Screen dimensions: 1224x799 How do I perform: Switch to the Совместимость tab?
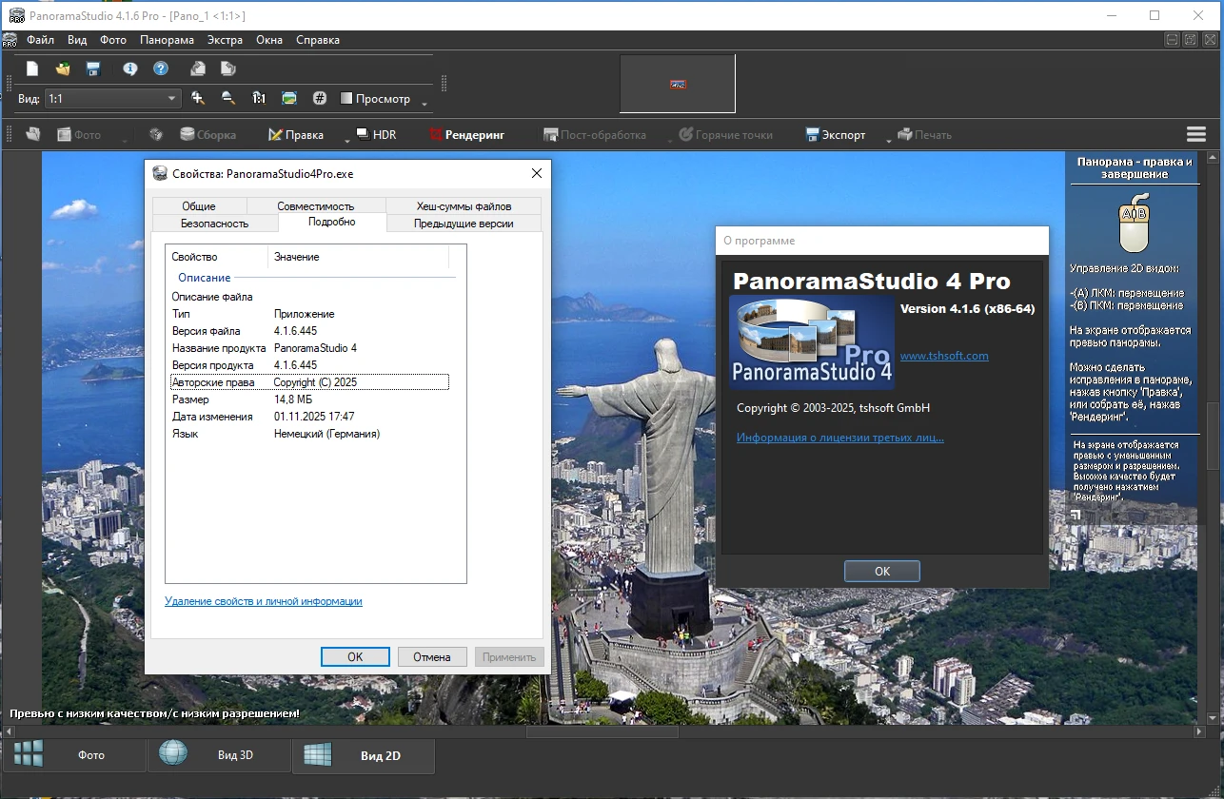click(x=315, y=205)
